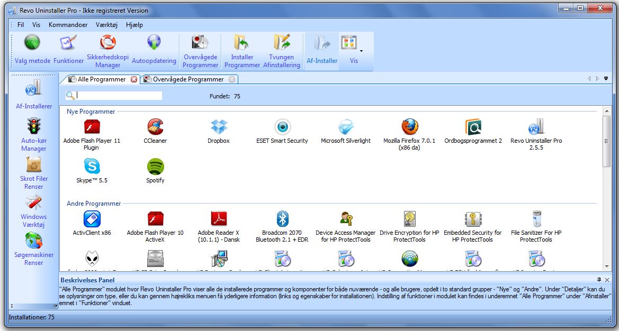The width and height of the screenshot is (619, 331).
Task: Close the Alle Programmer tab
Action: [134, 79]
